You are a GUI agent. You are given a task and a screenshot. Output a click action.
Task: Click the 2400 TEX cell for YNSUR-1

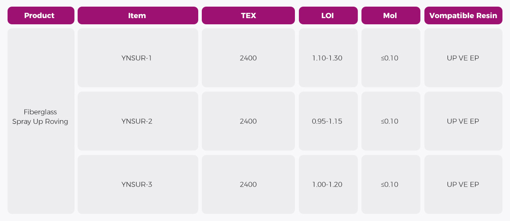click(248, 58)
